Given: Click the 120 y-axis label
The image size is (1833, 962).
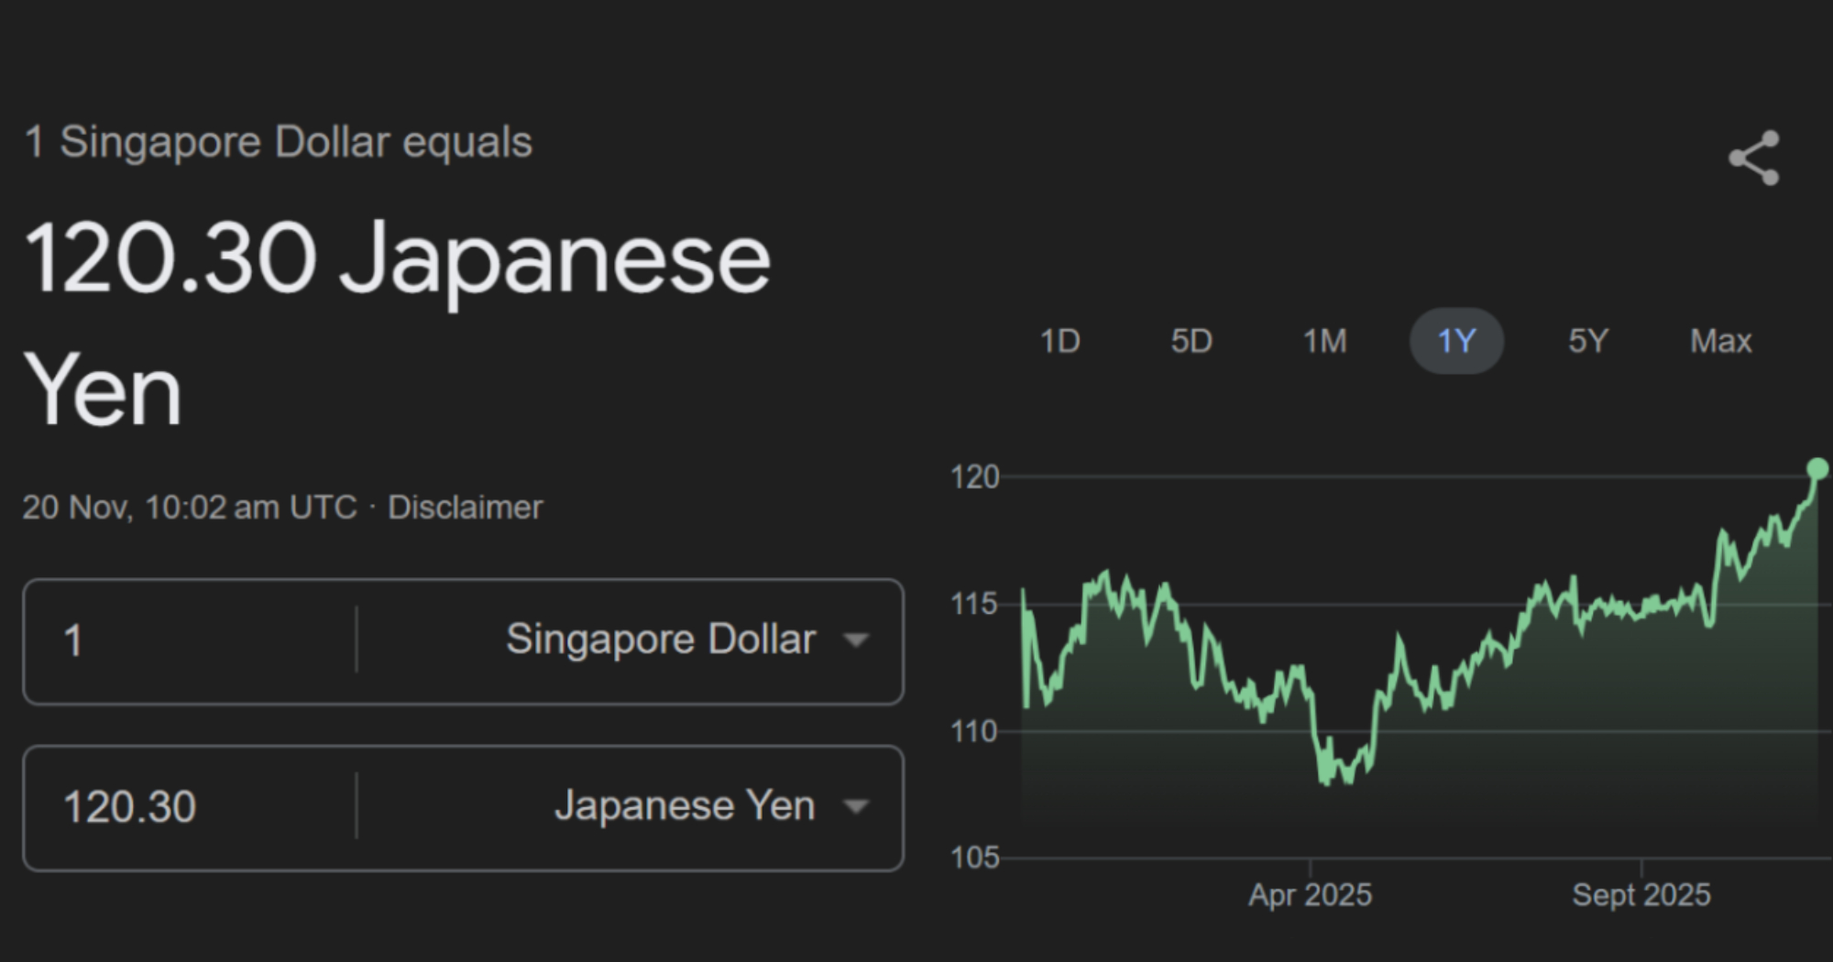Looking at the screenshot, I should [x=974, y=476].
